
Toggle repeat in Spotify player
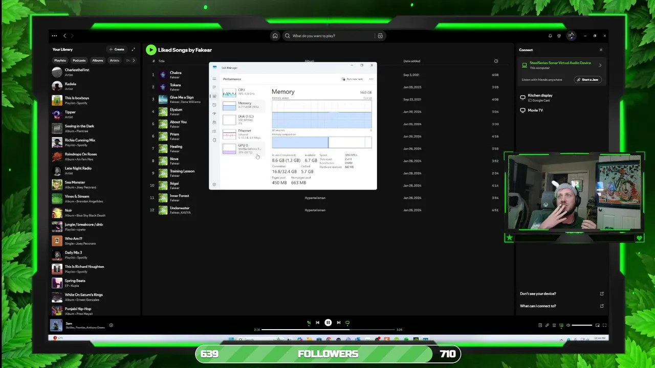point(347,323)
